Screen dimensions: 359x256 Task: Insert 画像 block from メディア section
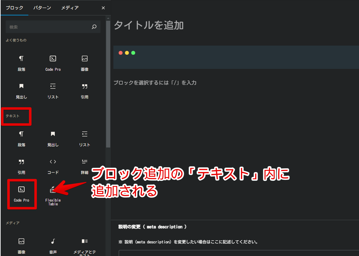(x=21, y=246)
